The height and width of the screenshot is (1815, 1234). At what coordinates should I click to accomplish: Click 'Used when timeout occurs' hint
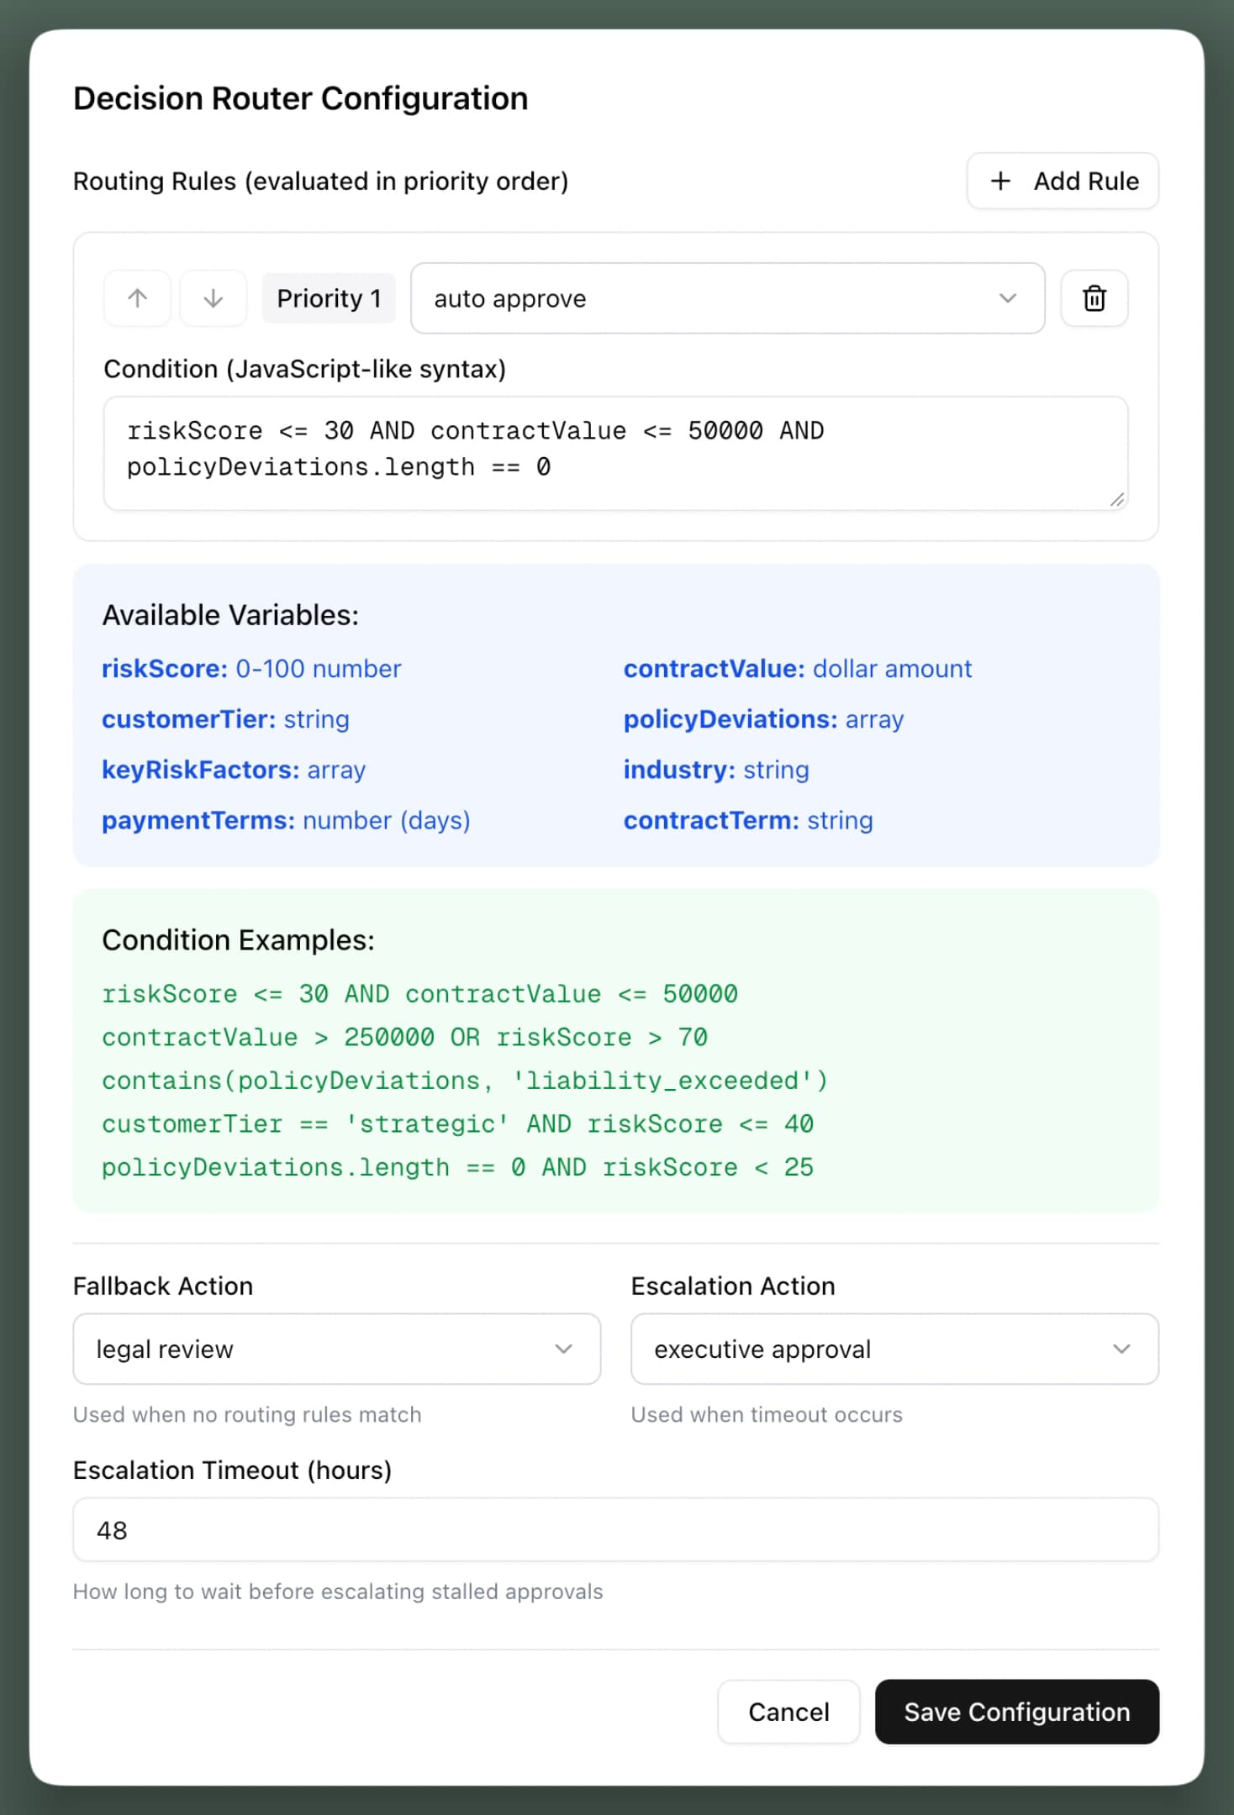[x=767, y=1415]
